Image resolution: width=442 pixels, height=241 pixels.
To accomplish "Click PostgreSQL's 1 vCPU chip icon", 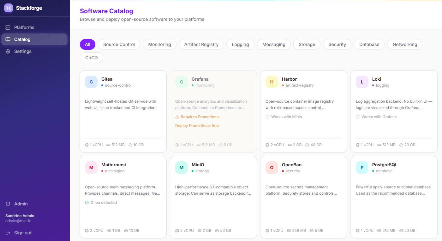I will click(x=358, y=231).
